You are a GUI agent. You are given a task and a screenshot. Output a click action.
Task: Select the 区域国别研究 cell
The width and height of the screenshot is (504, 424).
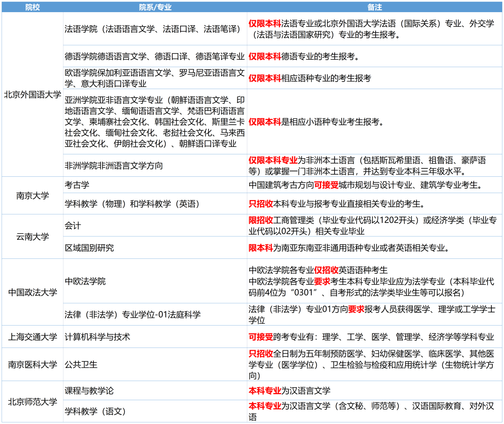[155, 248]
